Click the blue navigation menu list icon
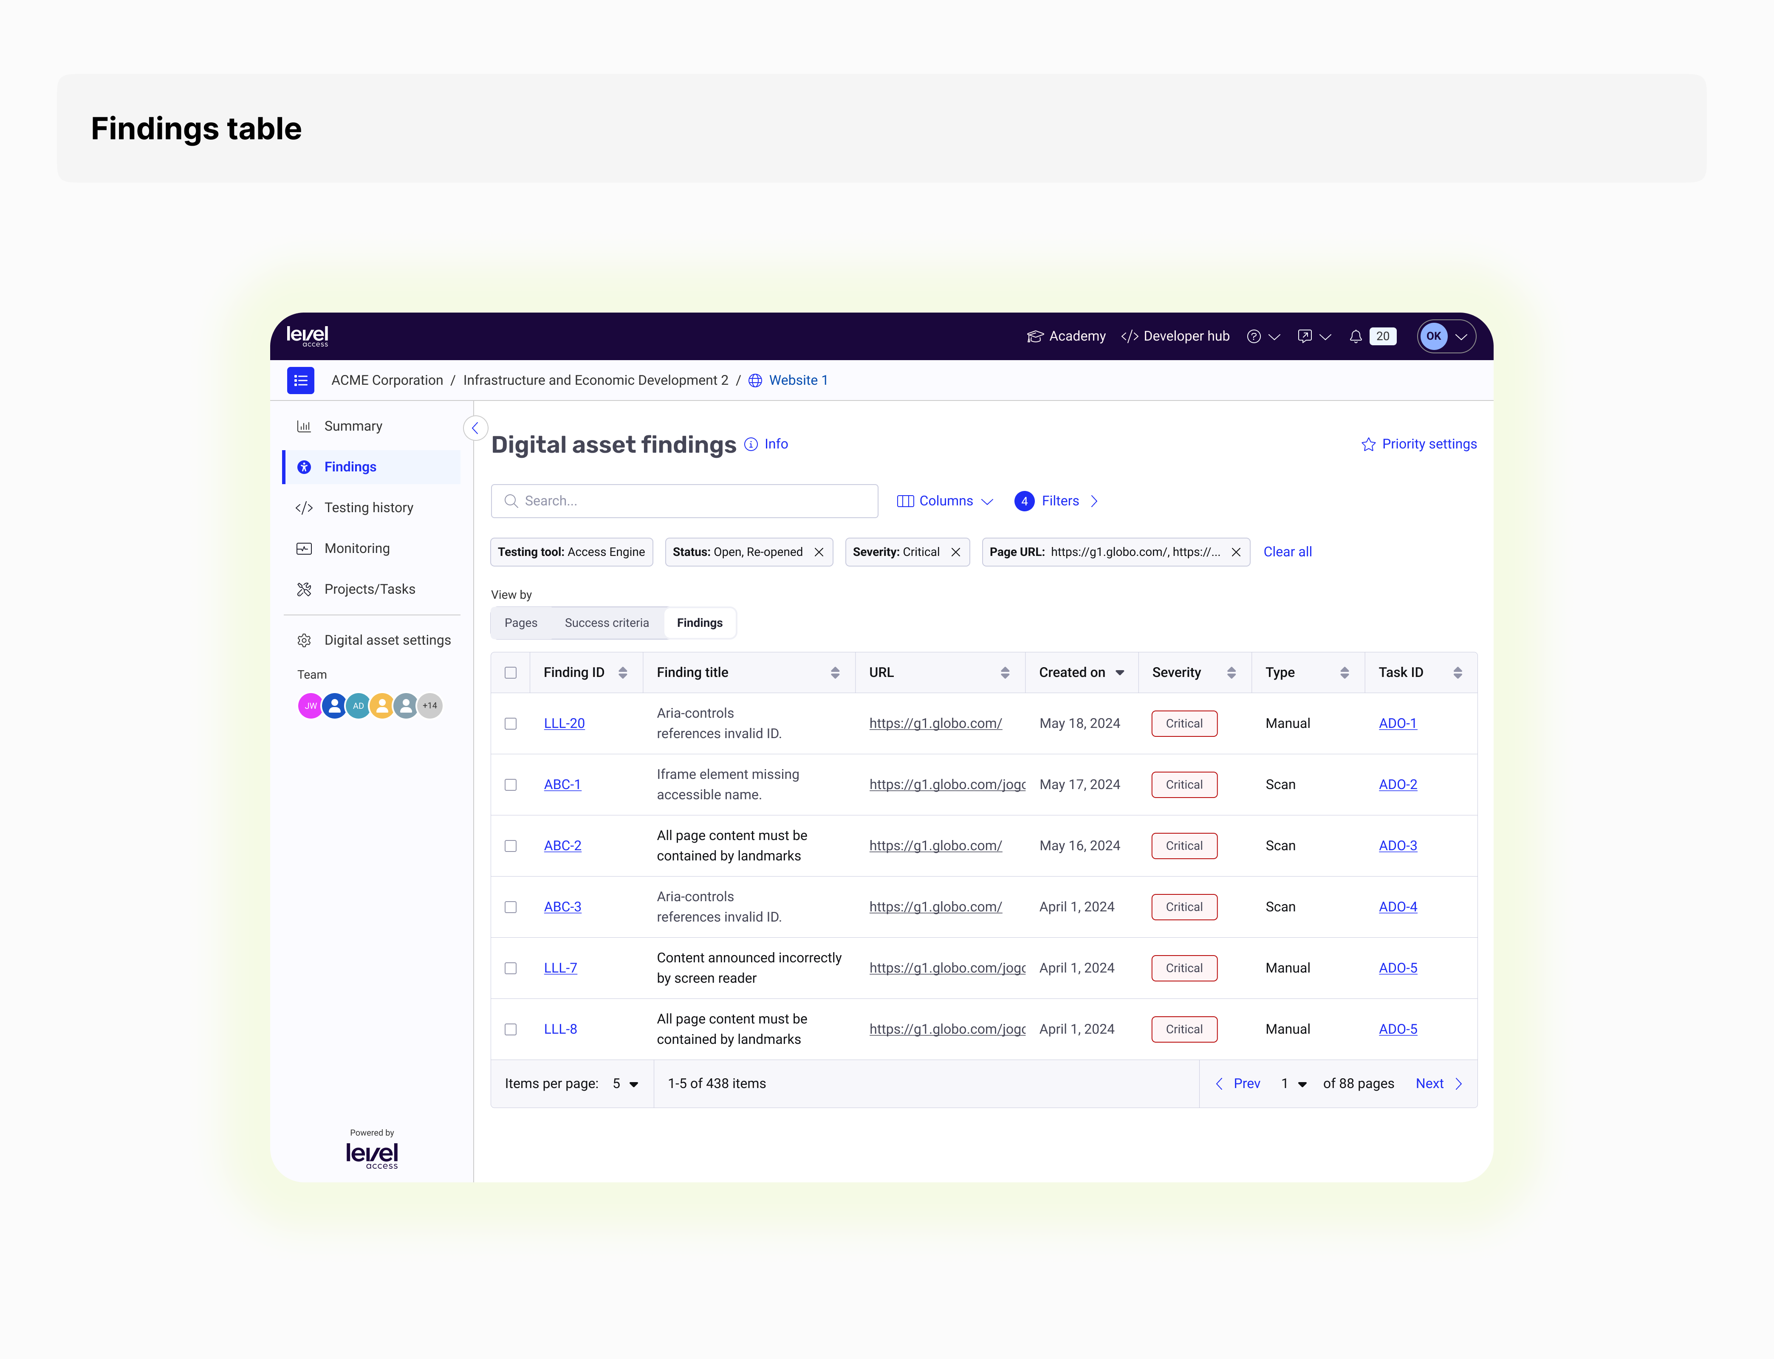Viewport: 1774px width, 1359px height. tap(300, 380)
